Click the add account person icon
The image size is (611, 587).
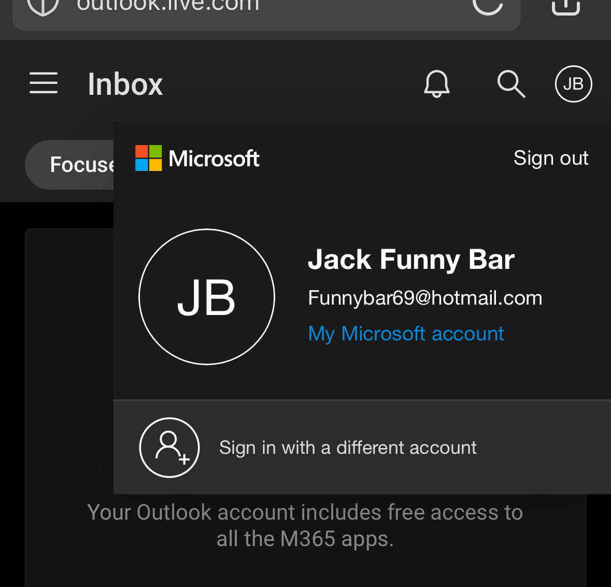click(169, 448)
